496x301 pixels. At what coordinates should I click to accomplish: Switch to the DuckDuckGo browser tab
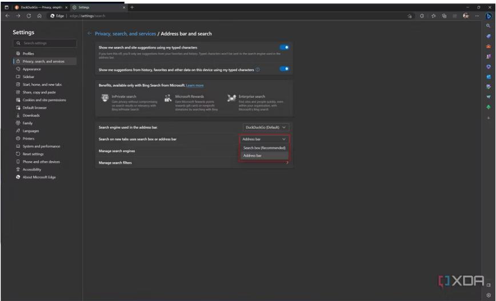click(x=41, y=7)
